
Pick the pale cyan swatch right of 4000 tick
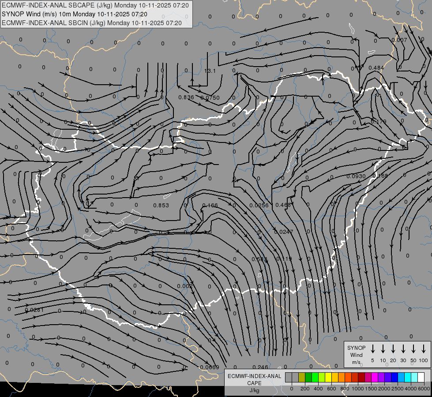[414, 377]
